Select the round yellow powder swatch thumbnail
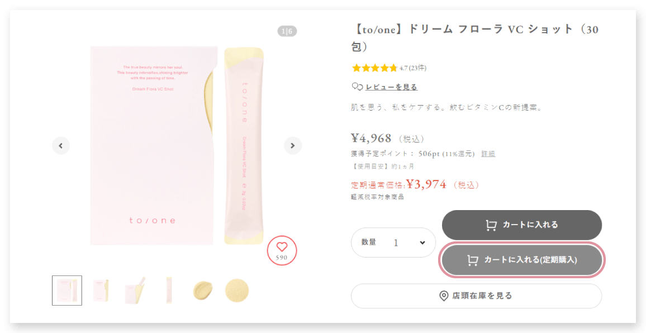Viewport: 646px width, 333px height. tap(237, 291)
